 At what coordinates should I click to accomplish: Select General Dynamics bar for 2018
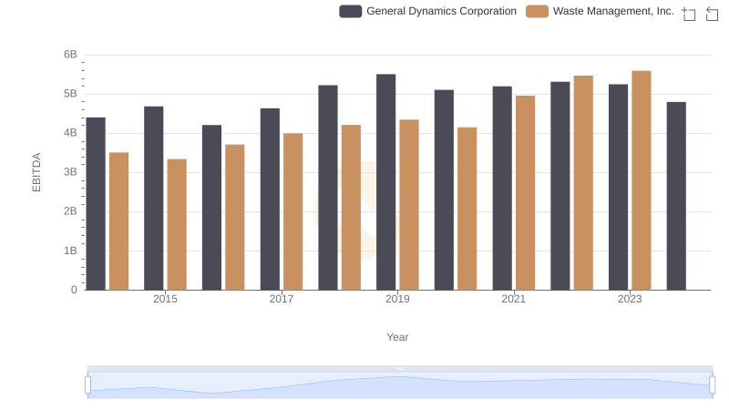(328, 188)
